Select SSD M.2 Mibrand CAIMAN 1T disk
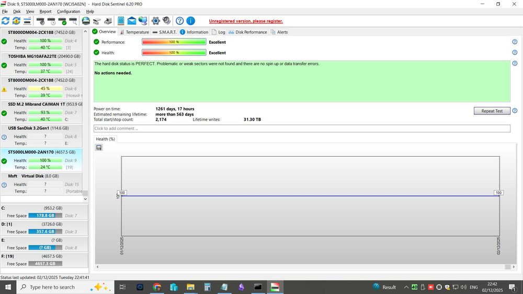Viewport: 523px width, 294px height. (41, 112)
